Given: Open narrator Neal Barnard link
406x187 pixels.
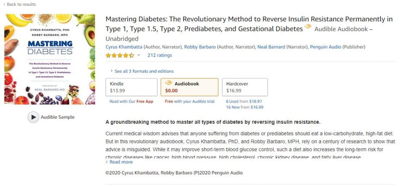Looking at the screenshot, I should (271, 47).
